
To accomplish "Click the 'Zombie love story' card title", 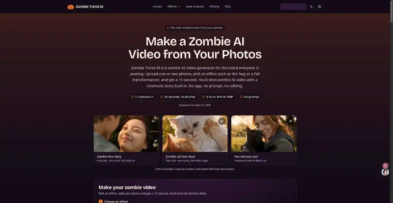I will pos(109,157).
